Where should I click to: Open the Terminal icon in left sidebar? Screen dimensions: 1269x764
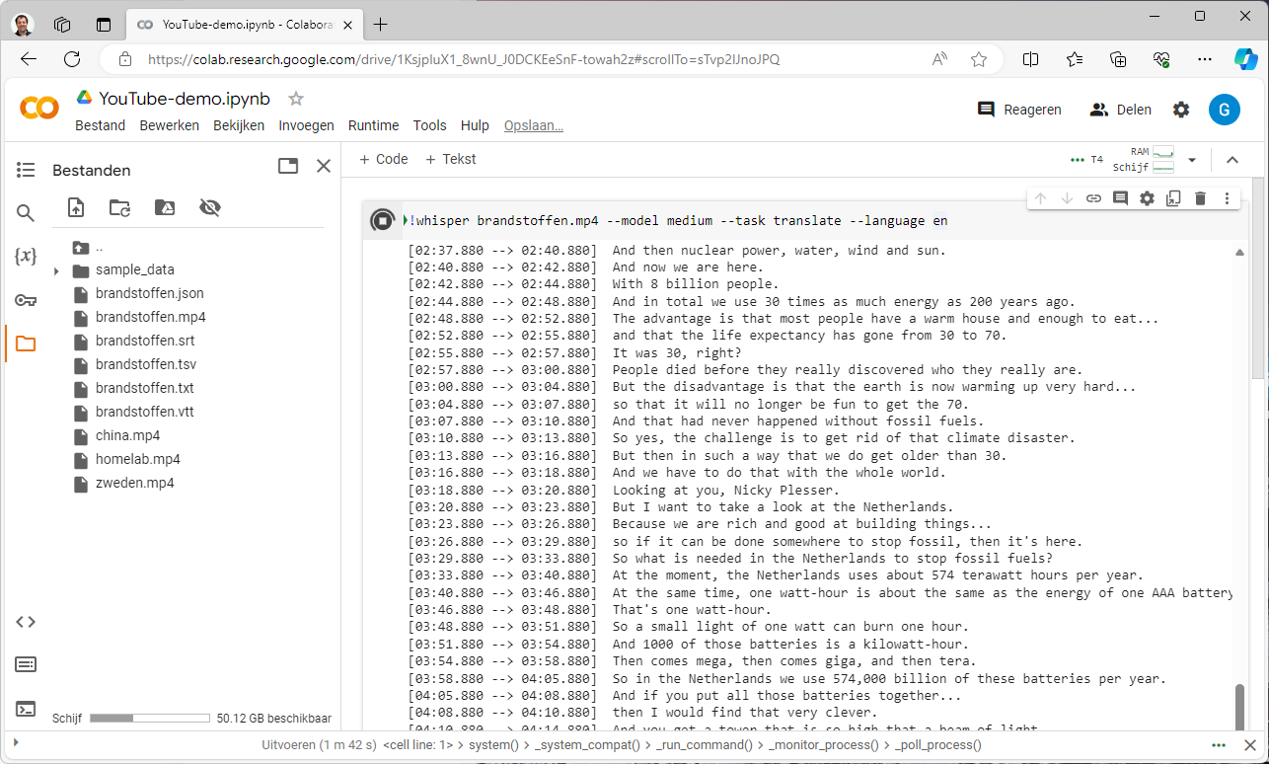pyautogui.click(x=26, y=708)
